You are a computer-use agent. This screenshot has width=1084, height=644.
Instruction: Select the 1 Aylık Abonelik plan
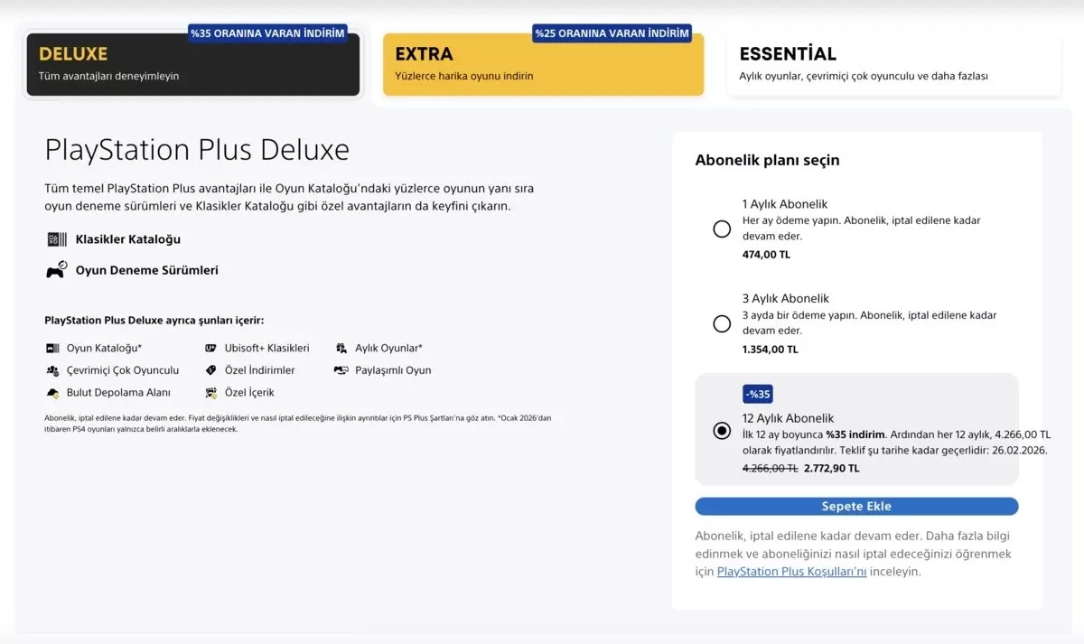click(x=721, y=229)
